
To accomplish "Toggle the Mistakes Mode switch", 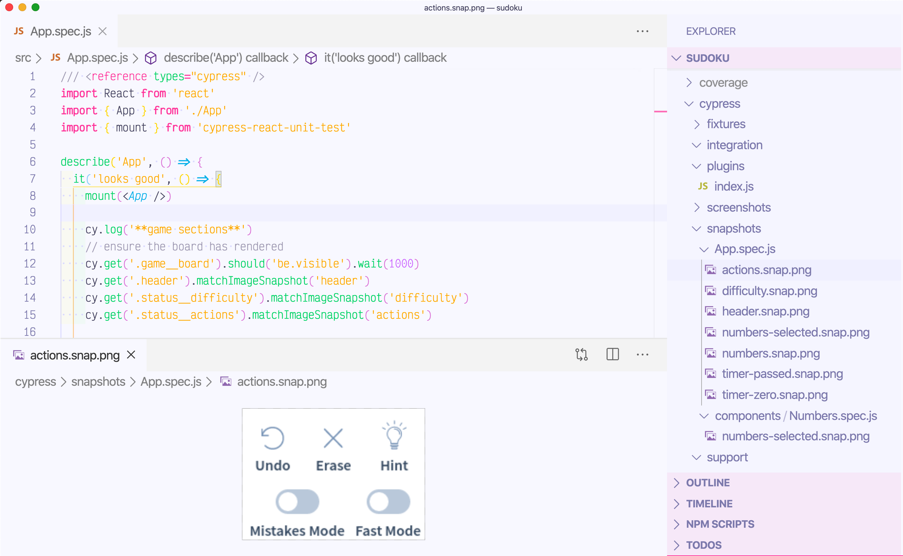I will (297, 501).
